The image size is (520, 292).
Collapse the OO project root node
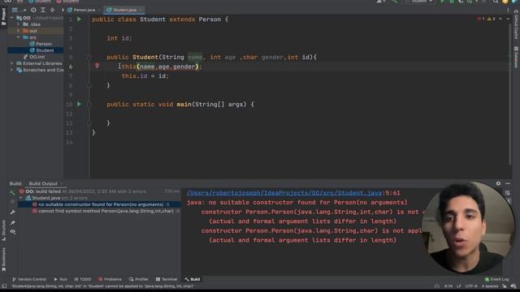[x=12, y=18]
